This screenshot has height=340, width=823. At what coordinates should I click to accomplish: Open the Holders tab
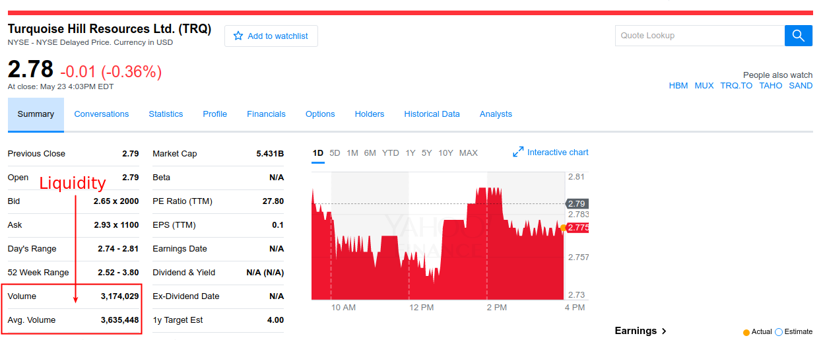pyautogui.click(x=370, y=114)
